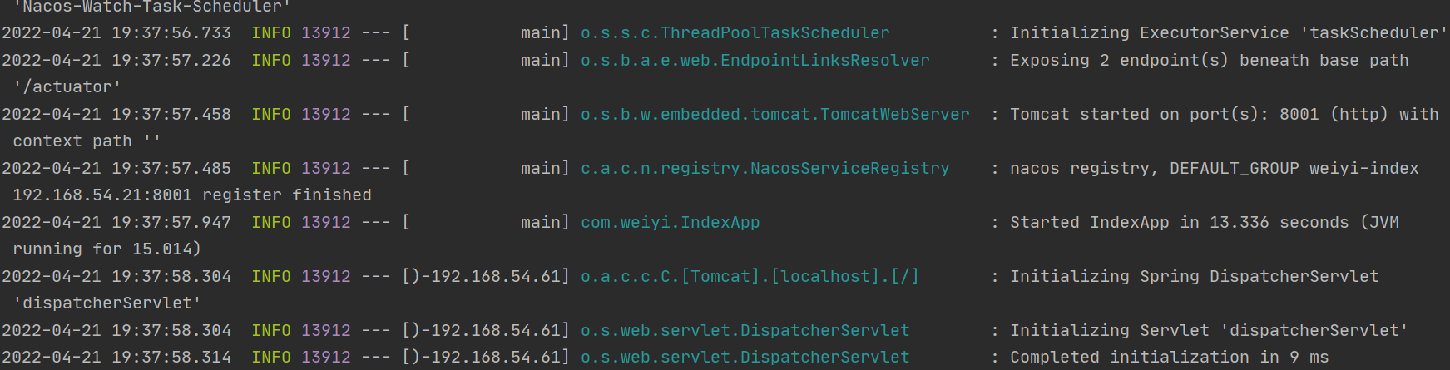Open the com.weiyi.IndexApp class link
1450x370 pixels.
(671, 223)
